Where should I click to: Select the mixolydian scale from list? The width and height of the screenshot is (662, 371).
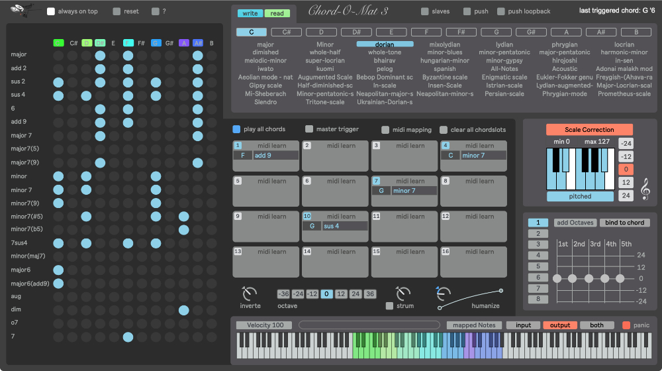[x=445, y=44]
